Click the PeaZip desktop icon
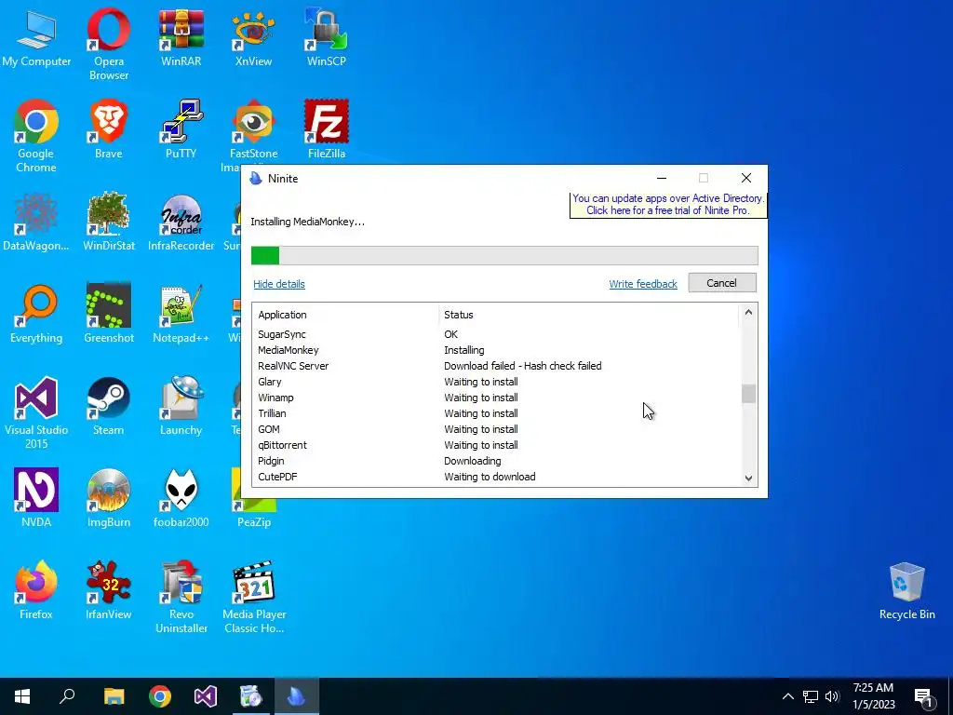This screenshot has height=715, width=953. [254, 514]
